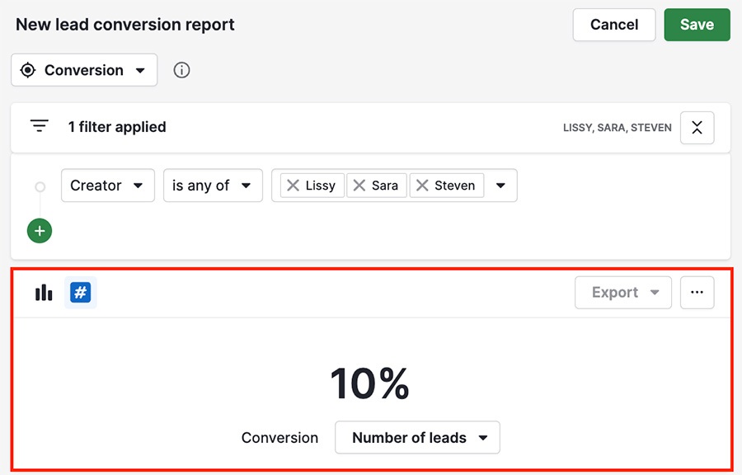
Task: Open the 'is any of' operator dropdown
Action: coord(213,185)
